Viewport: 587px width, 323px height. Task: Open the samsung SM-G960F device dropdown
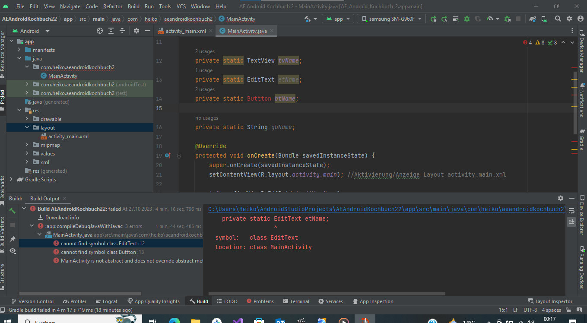(x=391, y=19)
